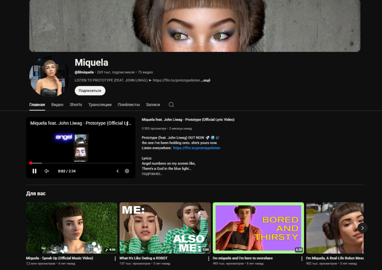This screenshot has height=270, width=382.
Task: Click the 269 тыс. подписчиков text
Action: [116, 72]
